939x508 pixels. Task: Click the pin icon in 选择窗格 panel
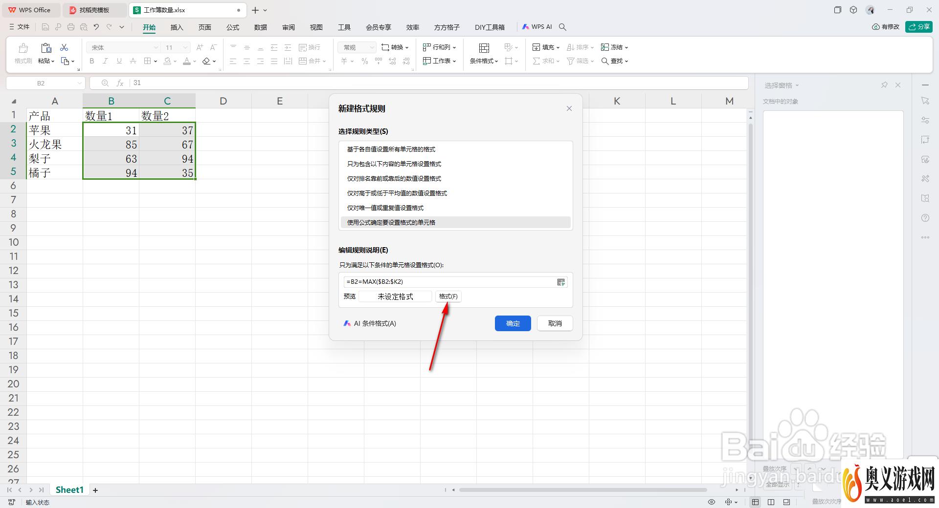click(884, 85)
